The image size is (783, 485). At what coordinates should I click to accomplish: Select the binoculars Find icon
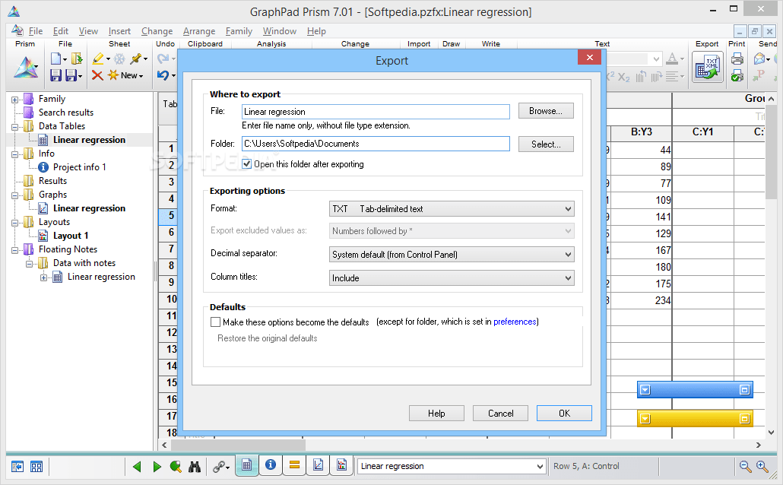click(x=195, y=466)
